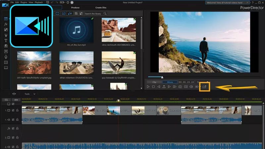This screenshot has width=265, height=149.
Task: Open the 3D mode dropdown arrow
Action: click(200, 87)
